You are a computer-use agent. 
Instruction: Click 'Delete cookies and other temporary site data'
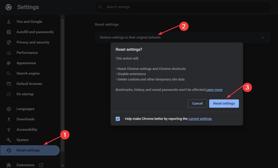150,79
